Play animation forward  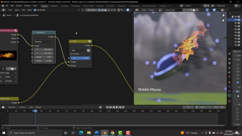coord(117,107)
